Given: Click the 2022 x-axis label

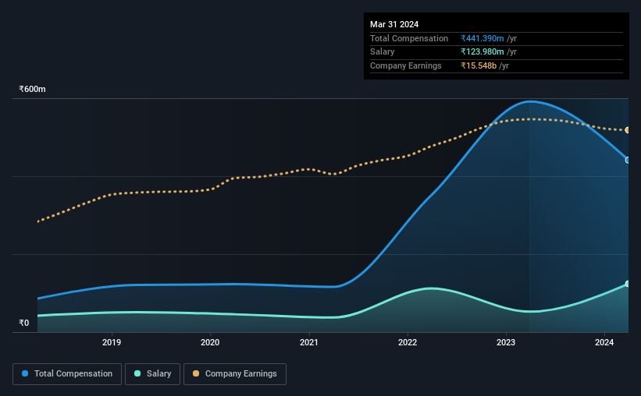Looking at the screenshot, I should 408,342.
